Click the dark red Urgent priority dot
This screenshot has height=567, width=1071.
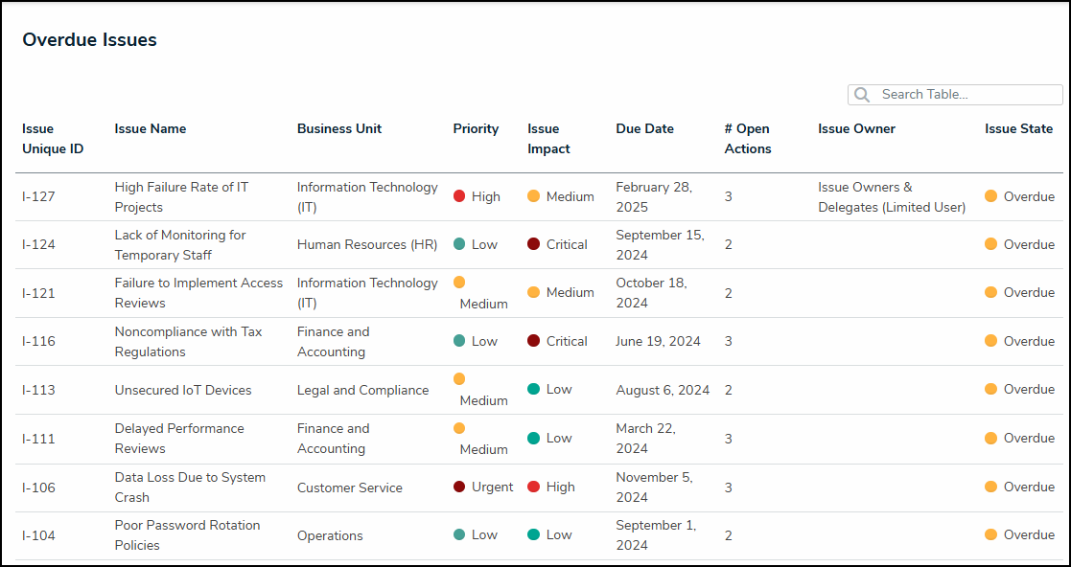point(459,487)
